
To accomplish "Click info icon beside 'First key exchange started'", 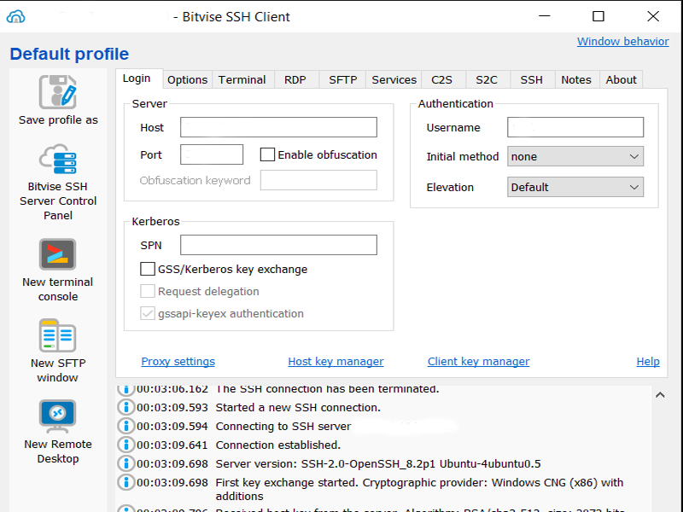I will point(126,482).
